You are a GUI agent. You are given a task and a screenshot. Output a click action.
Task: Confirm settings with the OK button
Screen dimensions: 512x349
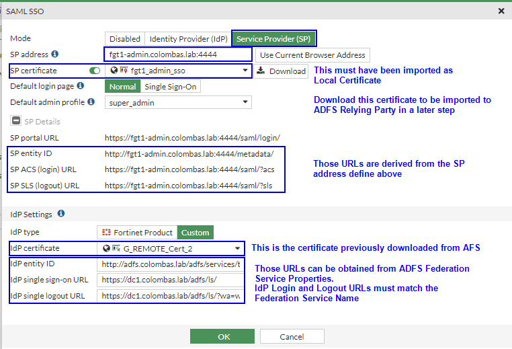pos(222,336)
